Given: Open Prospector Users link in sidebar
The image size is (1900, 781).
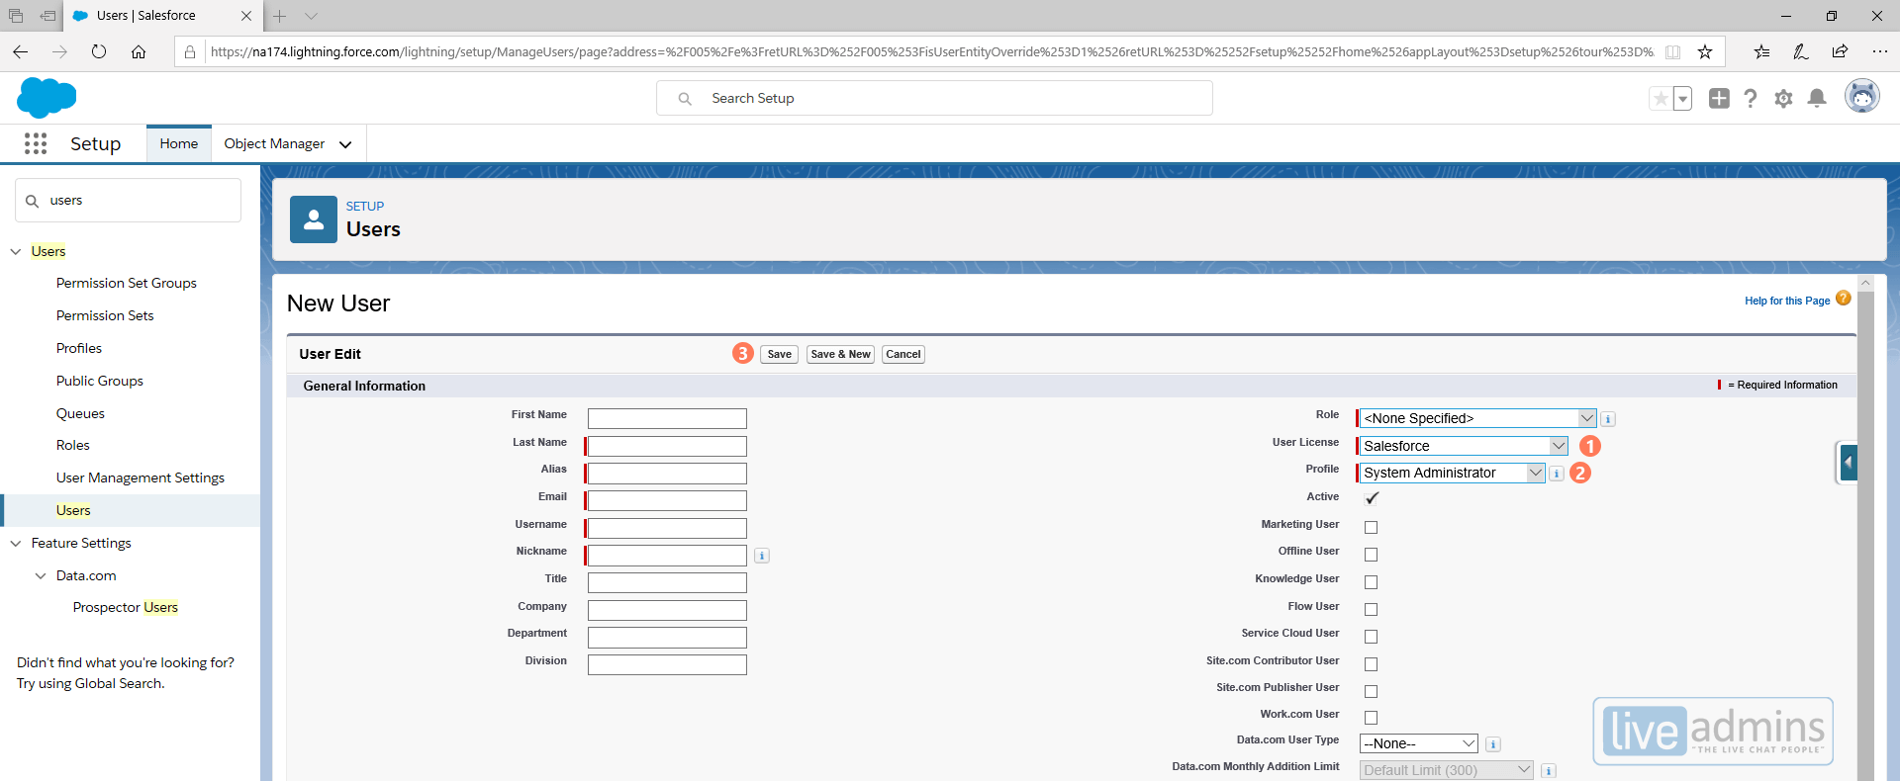Looking at the screenshot, I should click(126, 607).
